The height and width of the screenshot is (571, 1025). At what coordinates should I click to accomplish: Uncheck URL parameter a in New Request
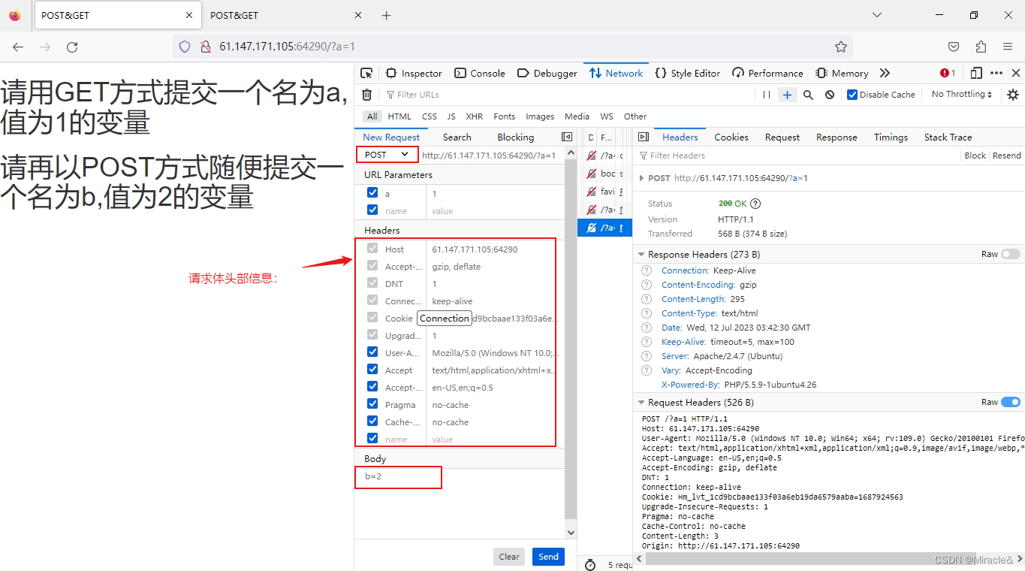coord(372,192)
